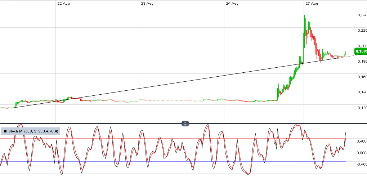This screenshot has height=176, width=367.
Task: Select the 0,140 price axis label
Action: coord(362,92)
